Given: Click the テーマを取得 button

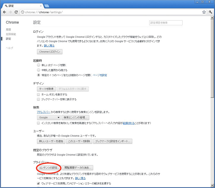Looking at the screenshot, I should 46,89.
